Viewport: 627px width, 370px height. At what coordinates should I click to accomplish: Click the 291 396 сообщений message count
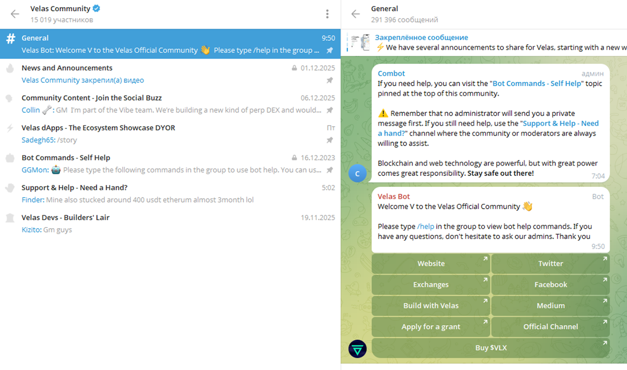tap(404, 20)
